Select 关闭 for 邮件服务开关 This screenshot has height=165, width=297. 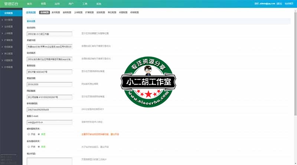[39, 134]
